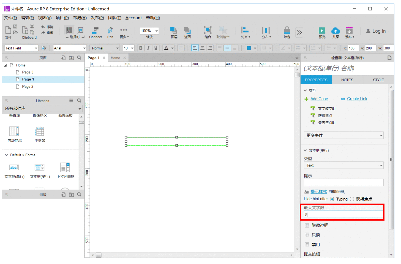Collapse the 文本框(单行) section
The width and height of the screenshot is (401, 264).
coord(305,150)
